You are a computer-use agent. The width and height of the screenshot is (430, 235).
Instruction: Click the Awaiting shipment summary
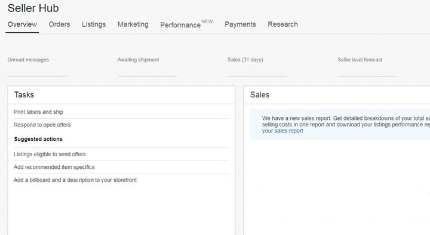pos(138,60)
